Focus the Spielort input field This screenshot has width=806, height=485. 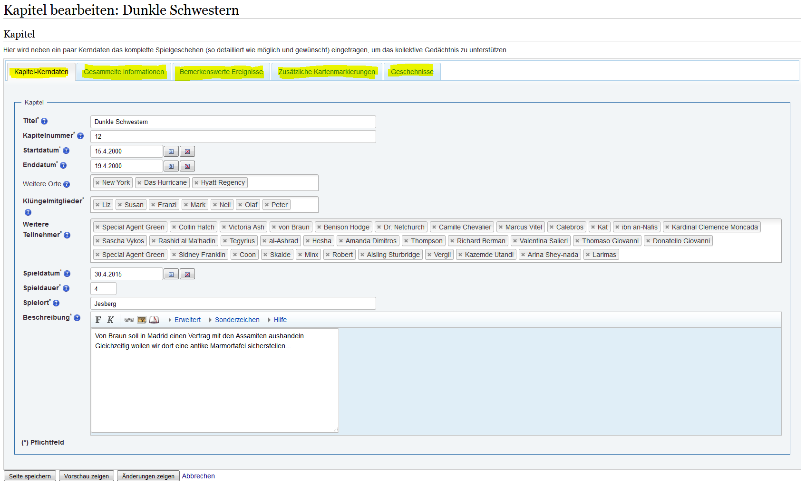tap(233, 304)
